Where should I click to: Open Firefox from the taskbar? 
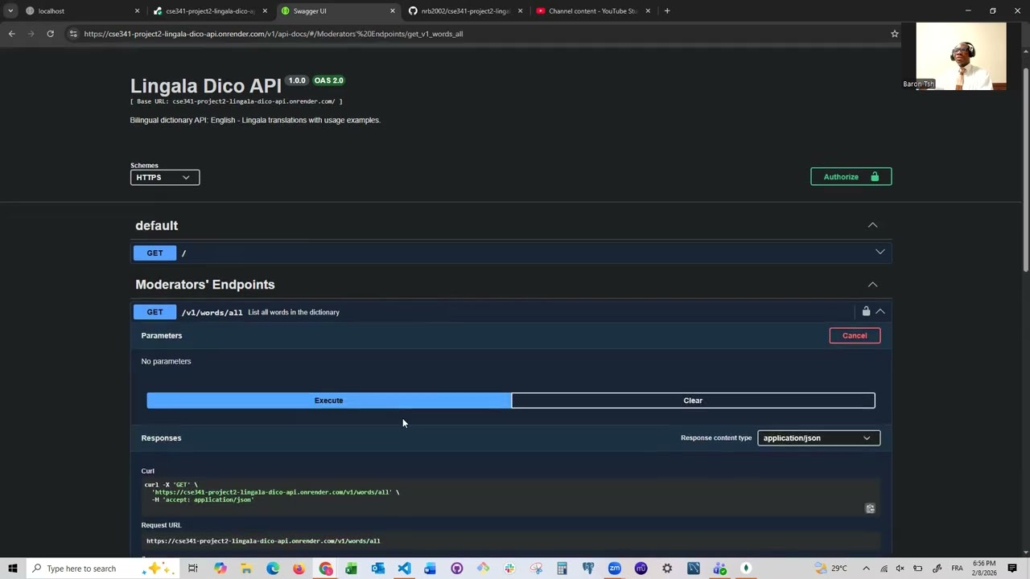click(299, 569)
